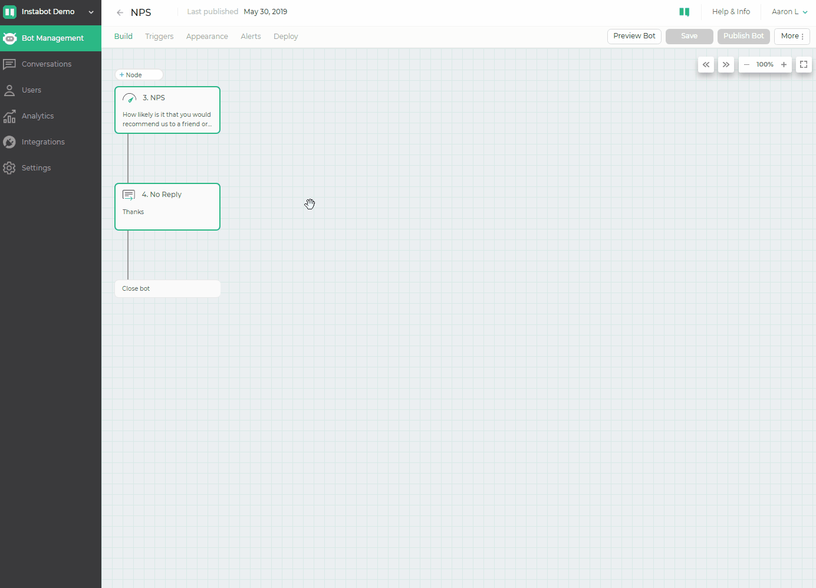Zoom out with the minus icon
Viewport: 816px width, 588px height.
tap(746, 65)
